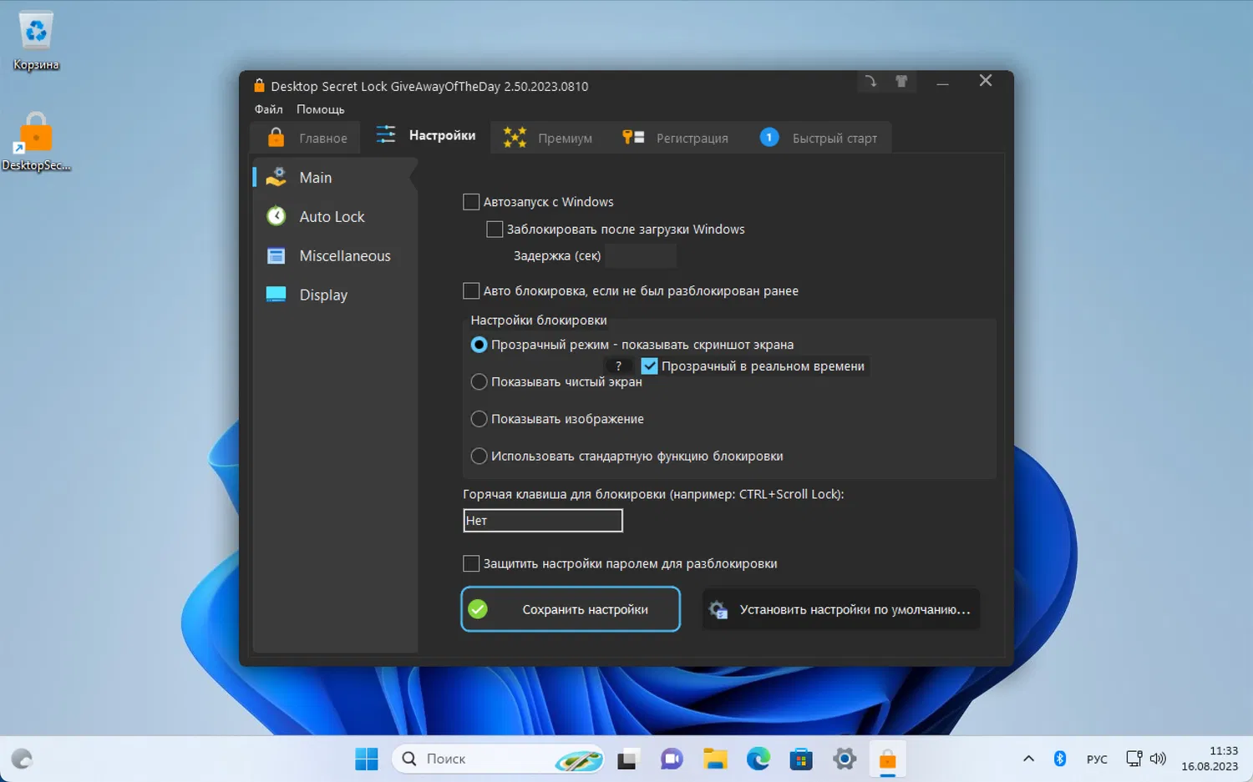The width and height of the screenshot is (1253, 782).
Task: Click Установить настройки по умолчанию button
Action: click(841, 610)
